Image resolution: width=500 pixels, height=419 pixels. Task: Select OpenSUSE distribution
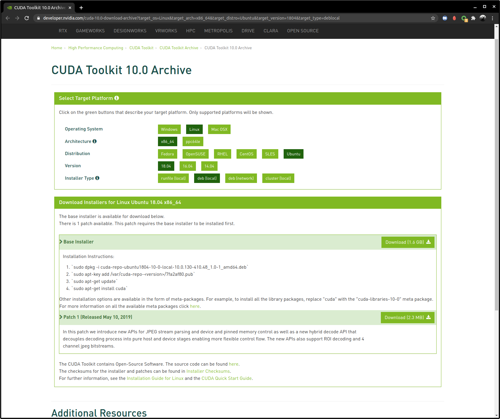(196, 154)
